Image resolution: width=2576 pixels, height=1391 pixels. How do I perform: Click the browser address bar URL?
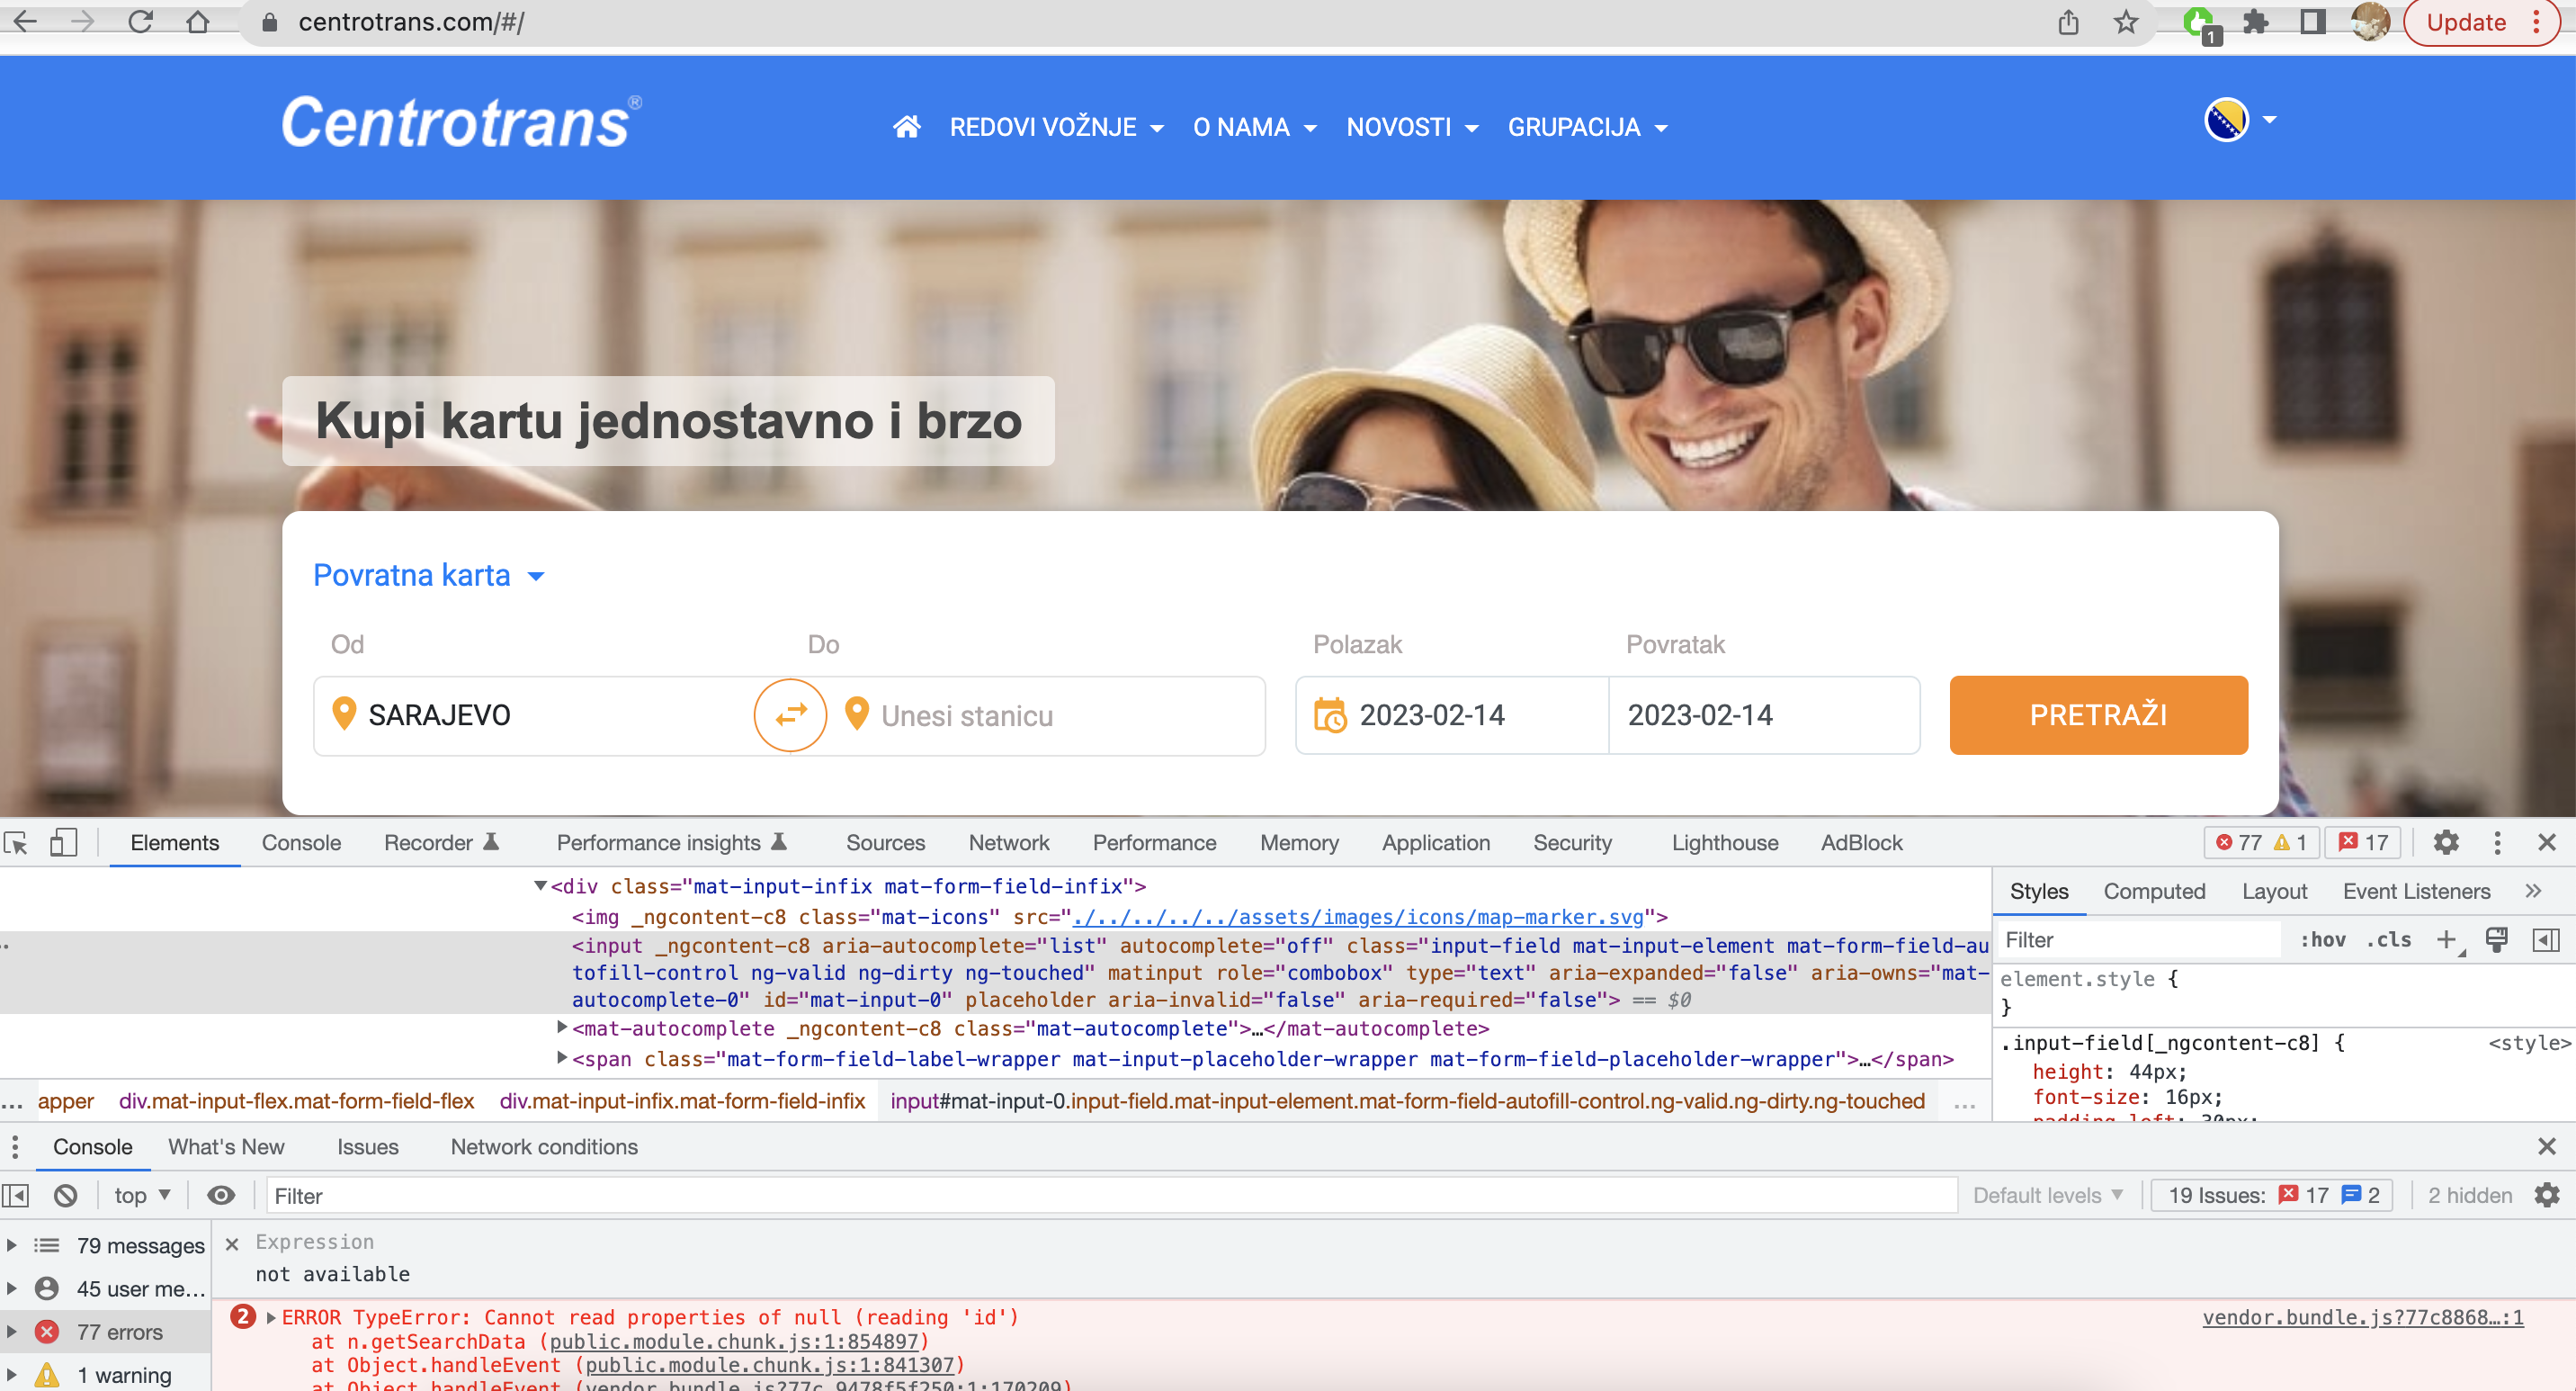pos(411,22)
